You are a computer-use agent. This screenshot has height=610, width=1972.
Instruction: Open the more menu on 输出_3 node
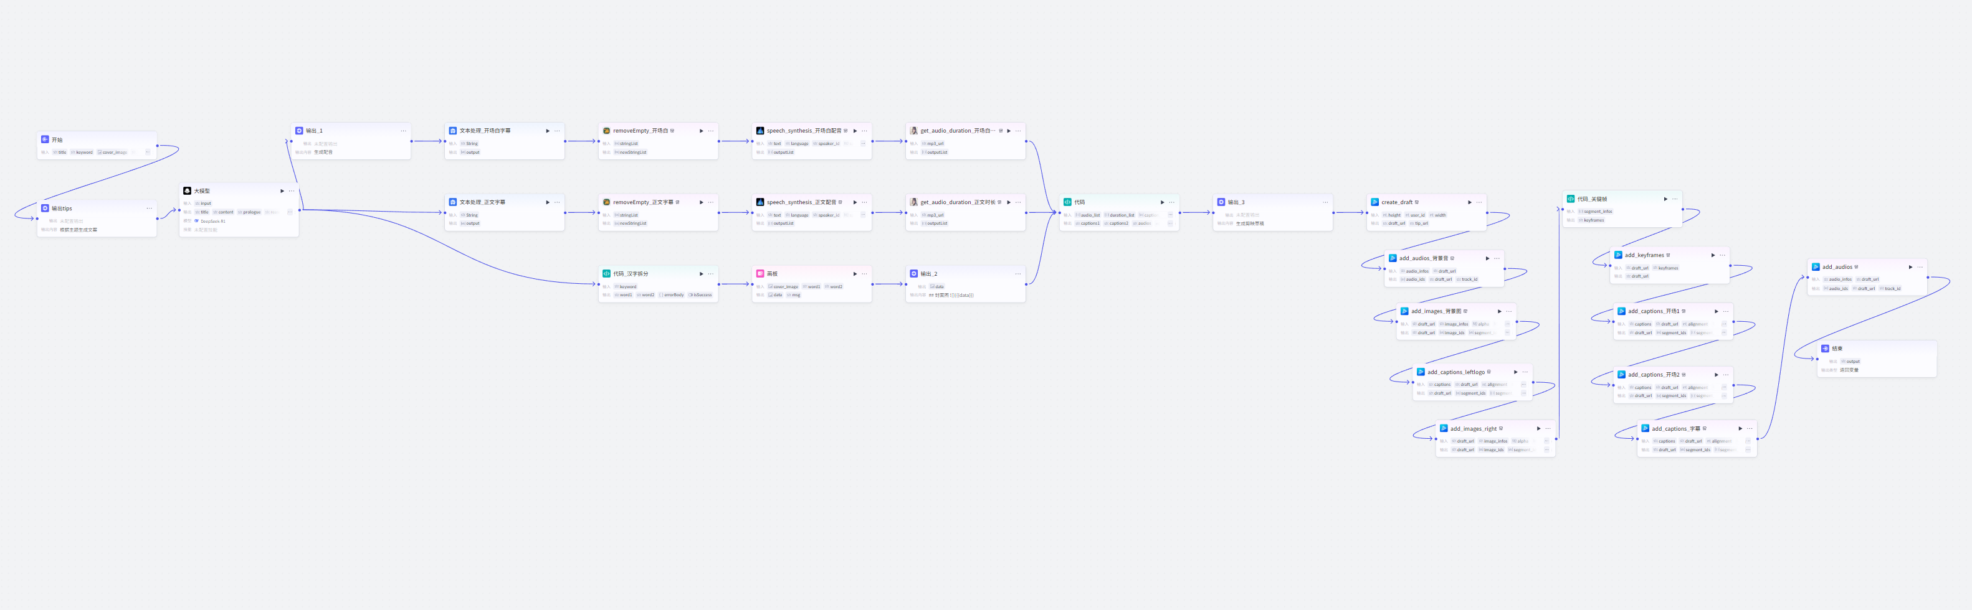(x=1325, y=202)
